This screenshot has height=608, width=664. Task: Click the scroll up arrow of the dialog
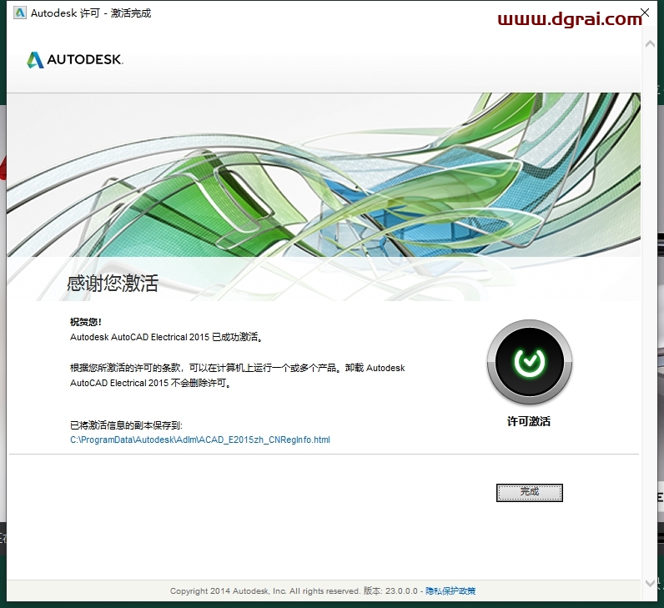[x=650, y=43]
